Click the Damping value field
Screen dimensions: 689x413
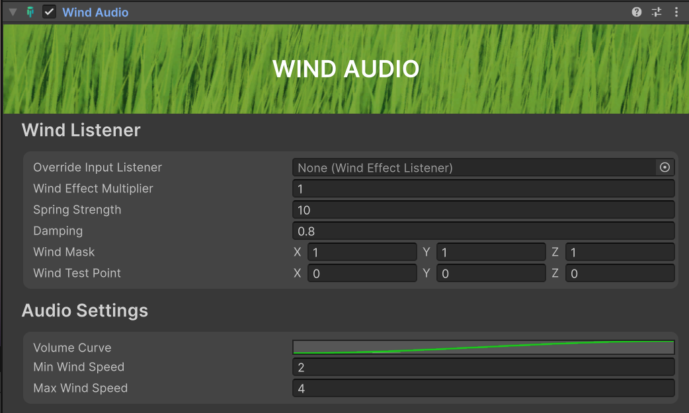(x=483, y=231)
